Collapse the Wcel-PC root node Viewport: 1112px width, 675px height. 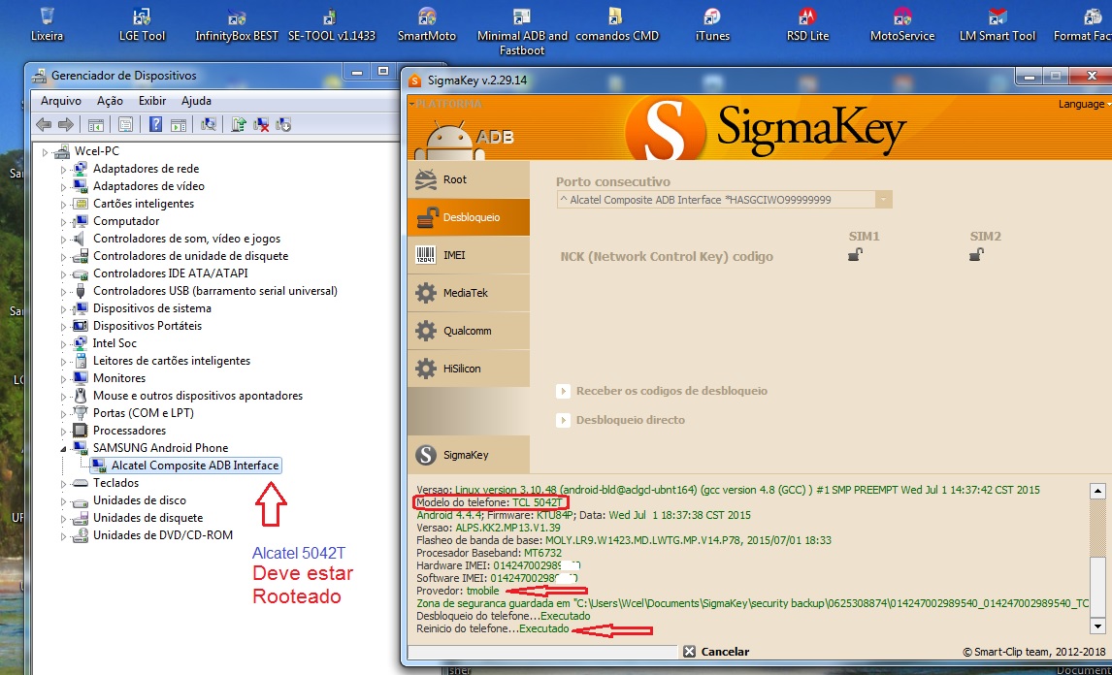[x=46, y=151]
